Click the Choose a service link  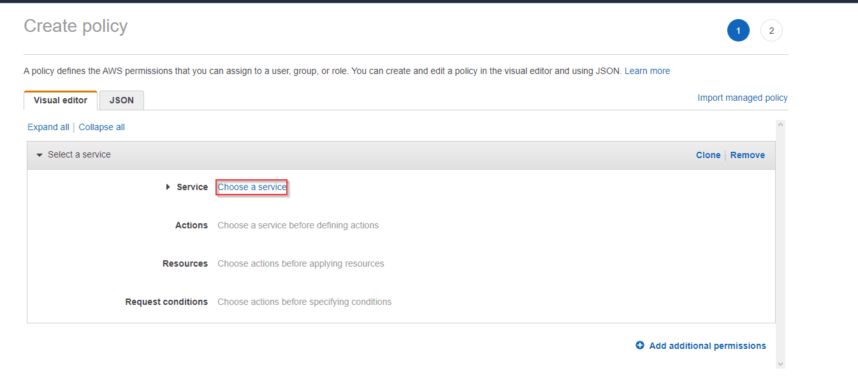[x=252, y=187]
